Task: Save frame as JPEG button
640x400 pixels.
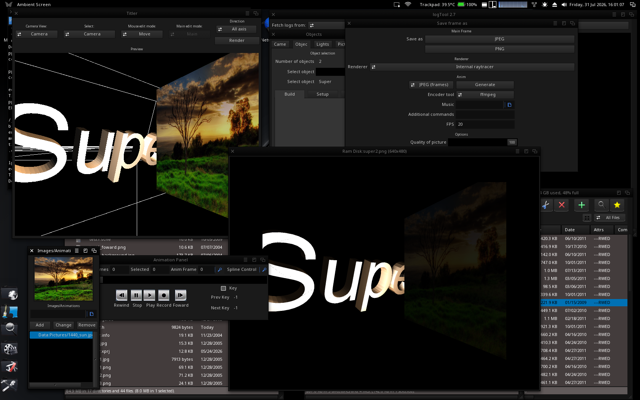Action: coord(499,39)
